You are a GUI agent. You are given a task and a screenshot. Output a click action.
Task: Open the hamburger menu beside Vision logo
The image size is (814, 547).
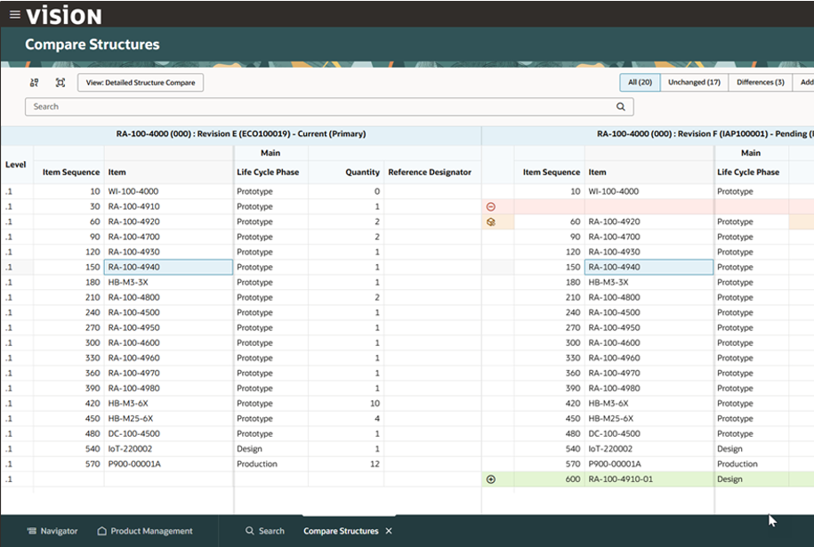(x=14, y=14)
